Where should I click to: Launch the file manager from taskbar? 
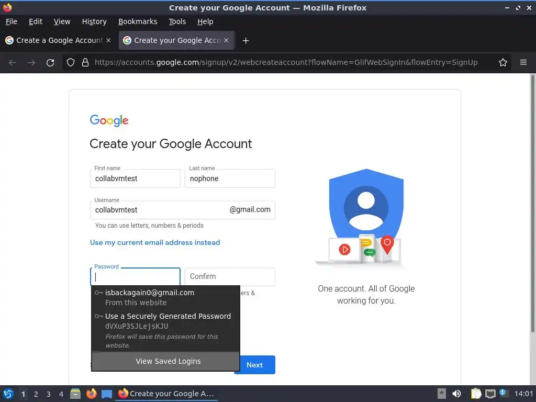pos(75,394)
